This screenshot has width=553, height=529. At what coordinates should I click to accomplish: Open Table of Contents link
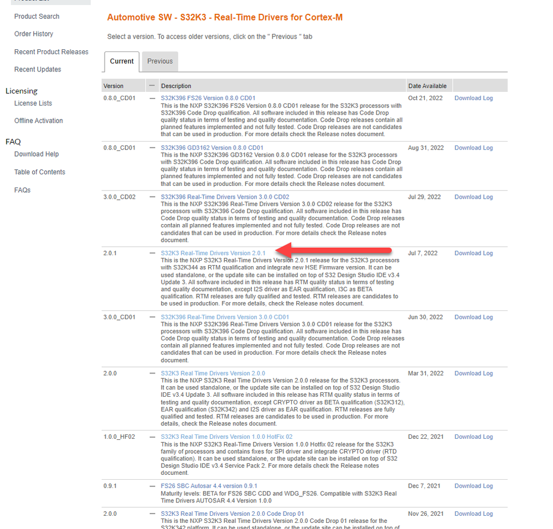[x=39, y=172]
